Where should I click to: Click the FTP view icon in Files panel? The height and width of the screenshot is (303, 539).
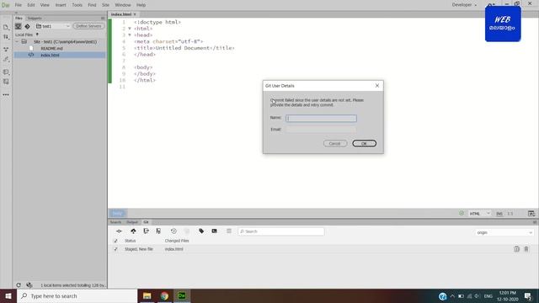[19, 26]
